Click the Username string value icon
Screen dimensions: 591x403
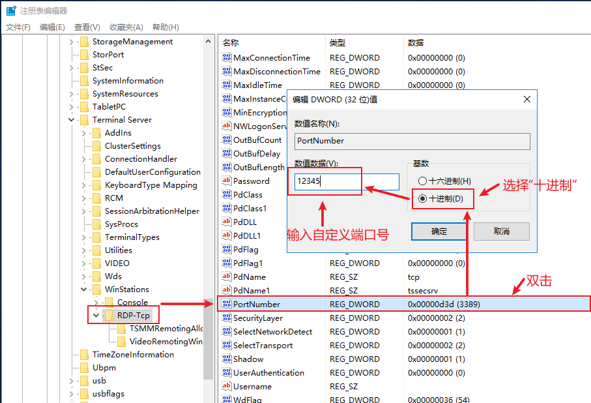[x=227, y=386]
